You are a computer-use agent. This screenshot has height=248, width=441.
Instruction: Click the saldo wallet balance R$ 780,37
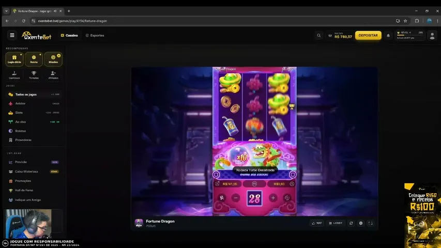[340, 36]
